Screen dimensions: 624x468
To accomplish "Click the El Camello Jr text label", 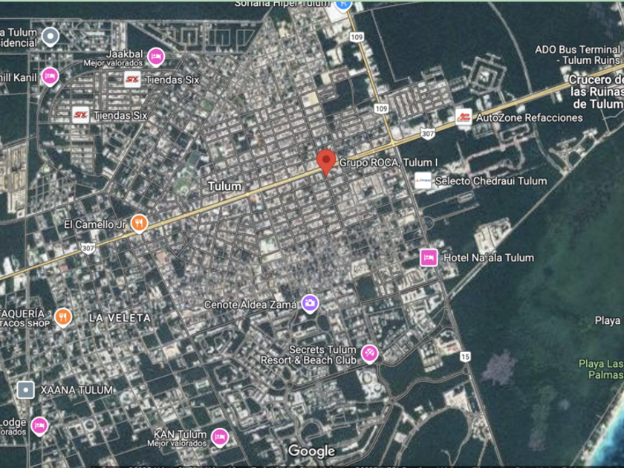I will (95, 224).
